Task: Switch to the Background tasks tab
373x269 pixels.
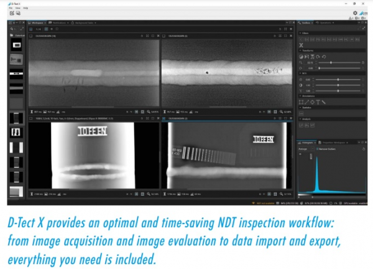Action: [x=82, y=23]
